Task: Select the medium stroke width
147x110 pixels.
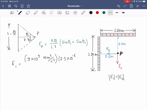Action: (117, 13)
